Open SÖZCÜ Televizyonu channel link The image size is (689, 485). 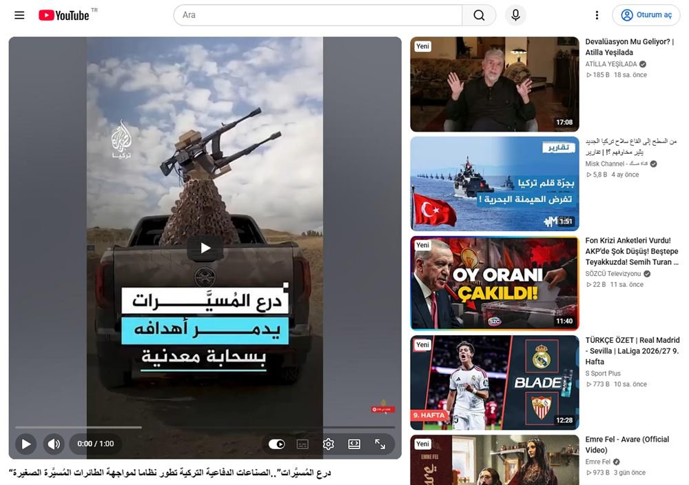(x=613, y=273)
